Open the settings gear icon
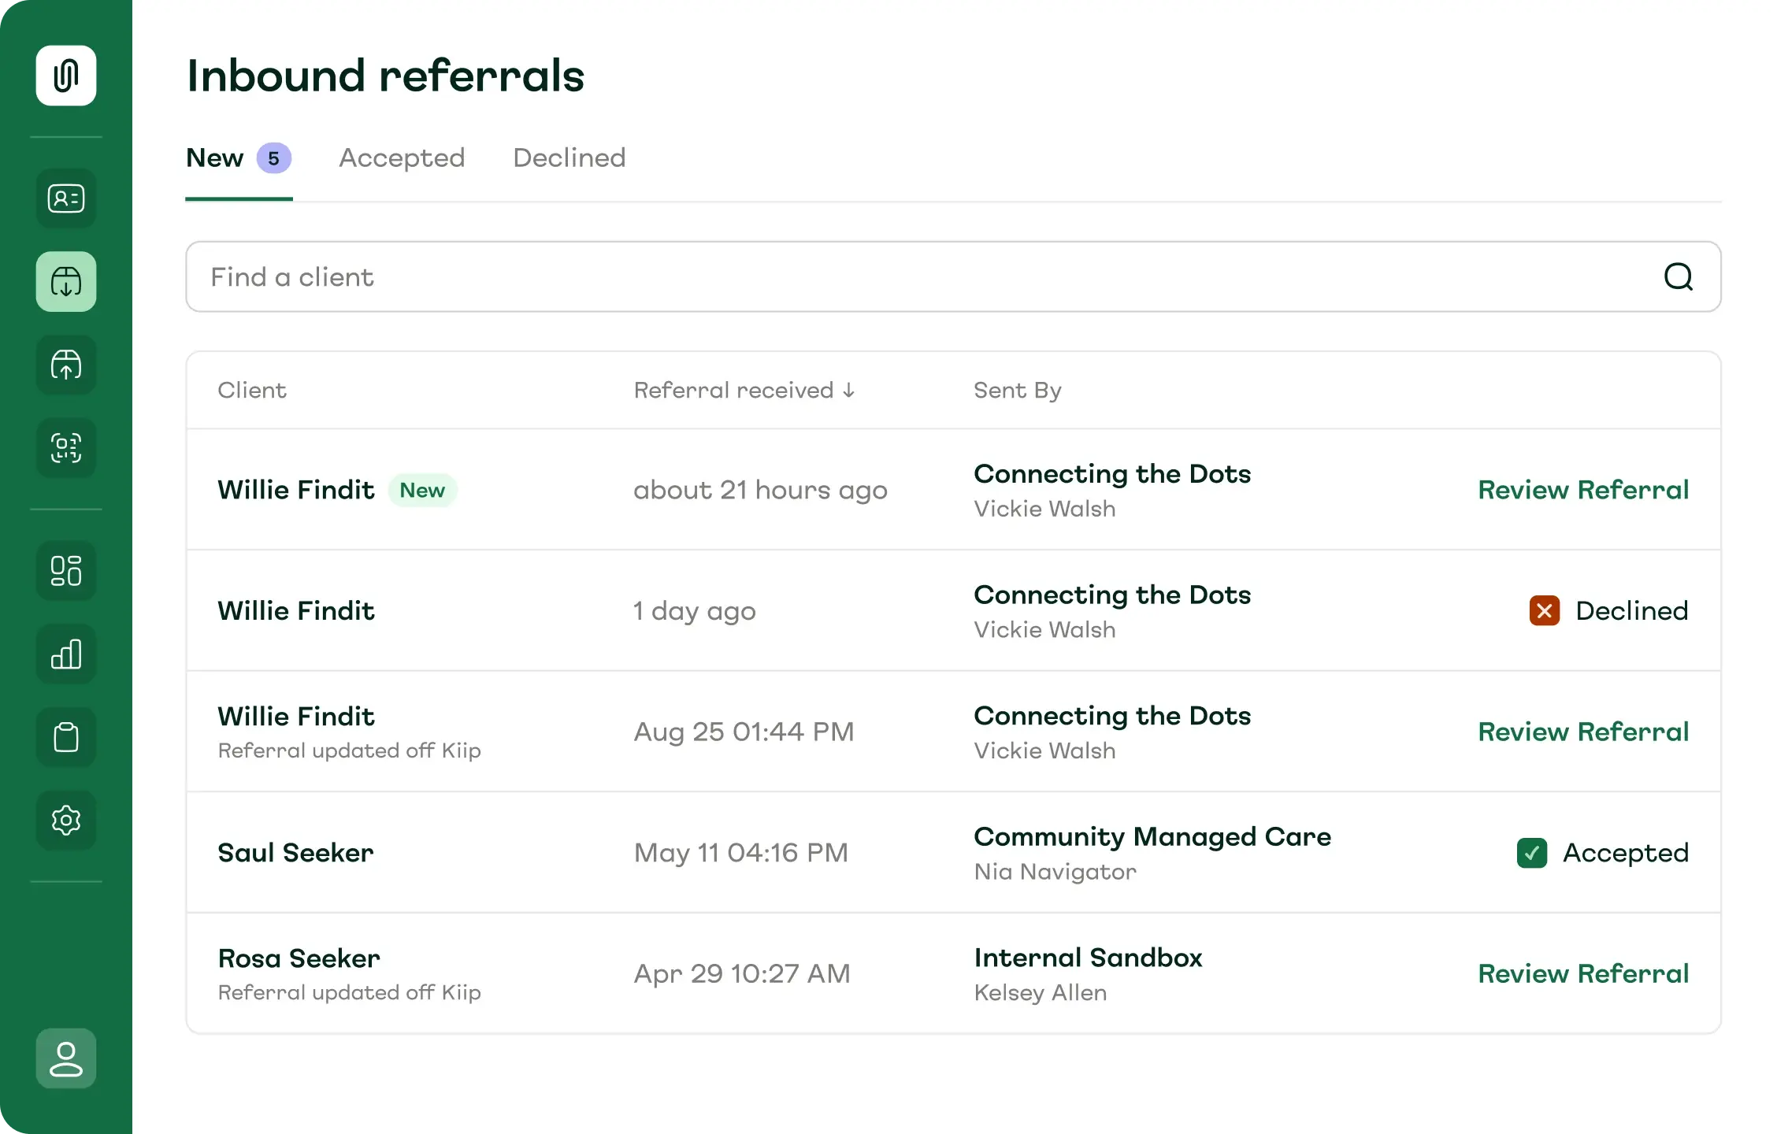 (x=66, y=821)
